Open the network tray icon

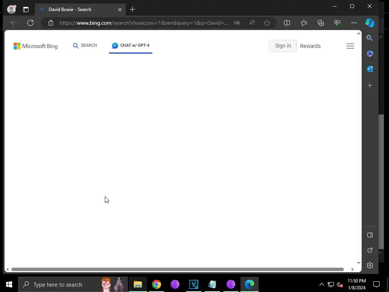(x=331, y=284)
